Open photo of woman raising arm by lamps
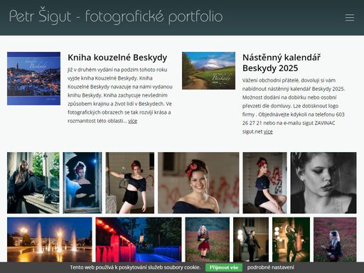 (x=251, y=240)
